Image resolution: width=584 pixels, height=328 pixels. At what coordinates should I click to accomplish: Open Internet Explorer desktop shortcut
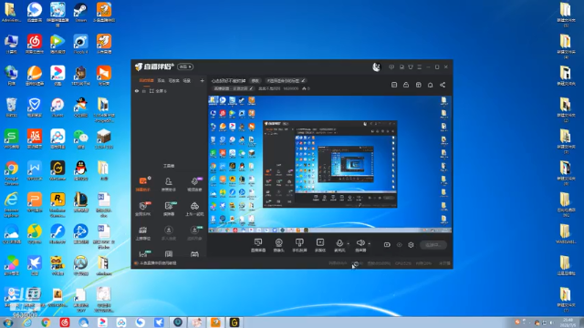coord(12,204)
